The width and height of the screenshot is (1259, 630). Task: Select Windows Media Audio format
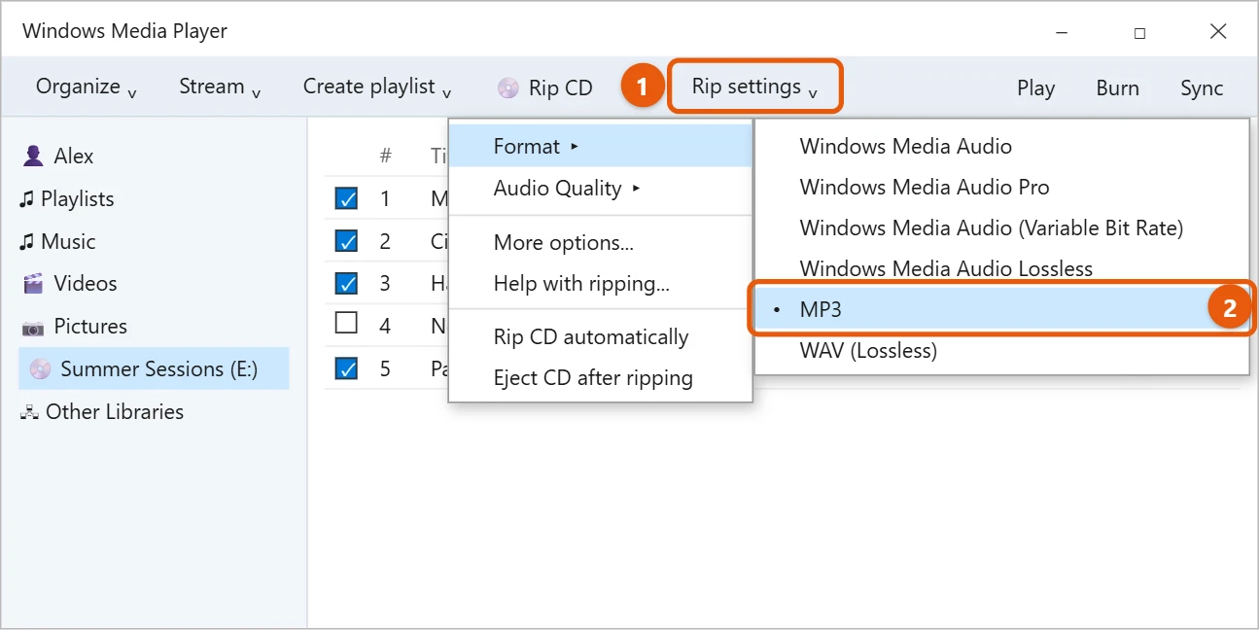pos(1001,146)
